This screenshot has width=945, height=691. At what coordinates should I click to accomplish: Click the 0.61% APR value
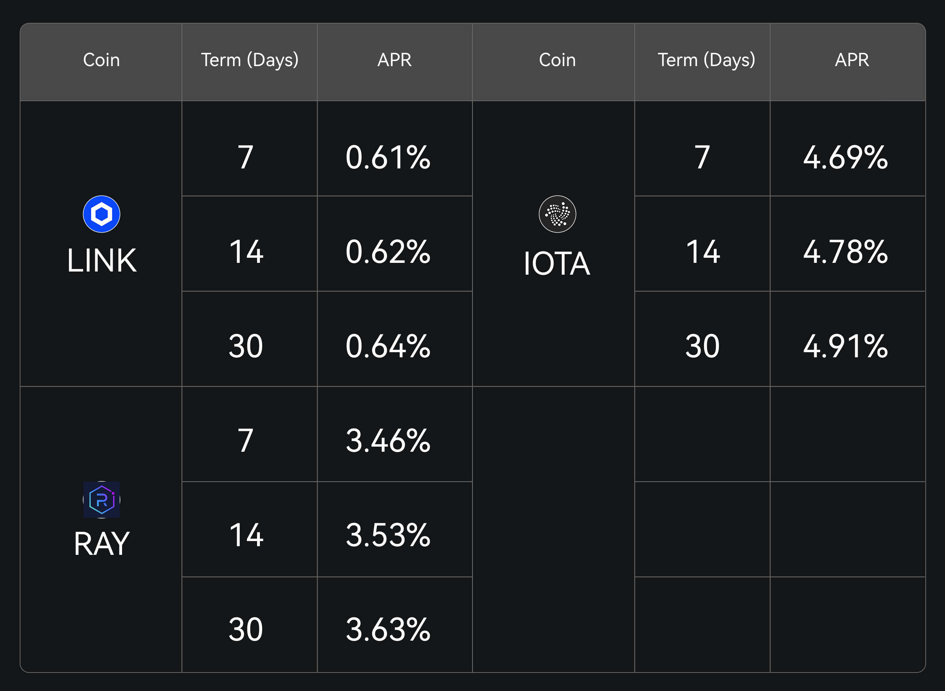click(388, 157)
